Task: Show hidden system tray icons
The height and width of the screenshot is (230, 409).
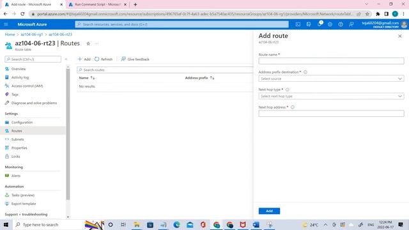Action: pos(325,224)
